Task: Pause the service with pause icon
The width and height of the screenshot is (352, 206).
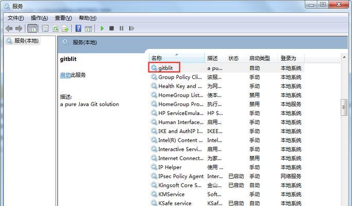Action: (122, 28)
